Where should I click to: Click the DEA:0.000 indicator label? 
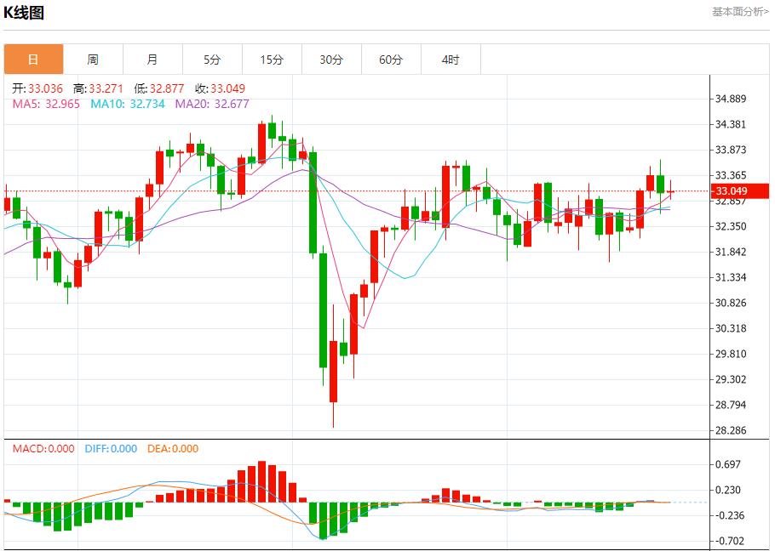click(x=172, y=449)
